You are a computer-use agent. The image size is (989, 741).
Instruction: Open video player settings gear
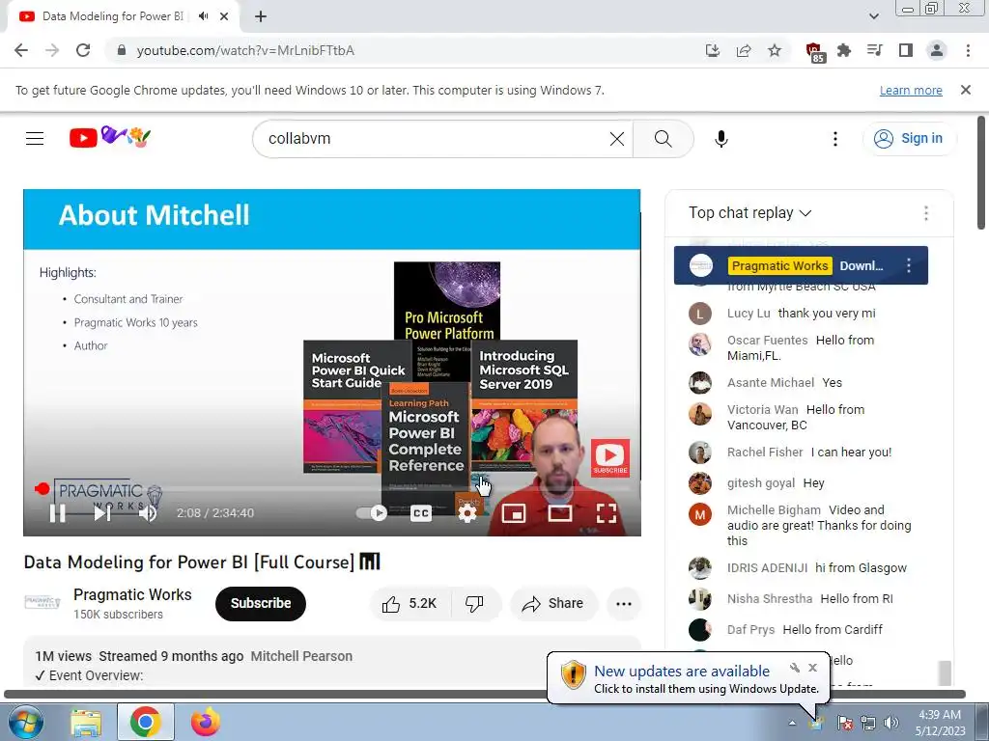[467, 513]
